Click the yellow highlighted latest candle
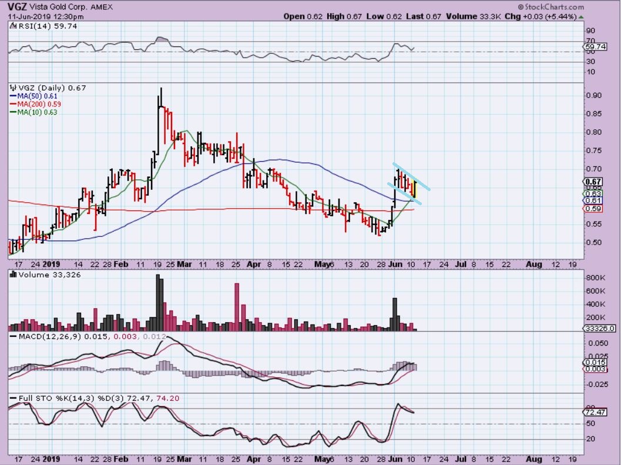The width and height of the screenshot is (621, 465). click(415, 189)
